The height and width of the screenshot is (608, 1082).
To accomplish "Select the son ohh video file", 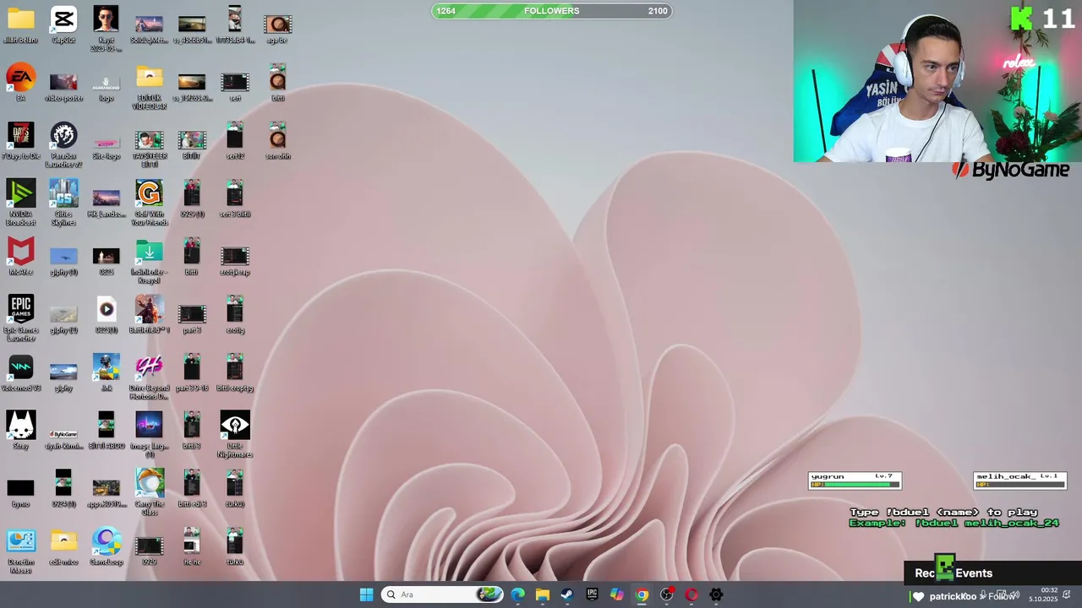I will pos(277,141).
